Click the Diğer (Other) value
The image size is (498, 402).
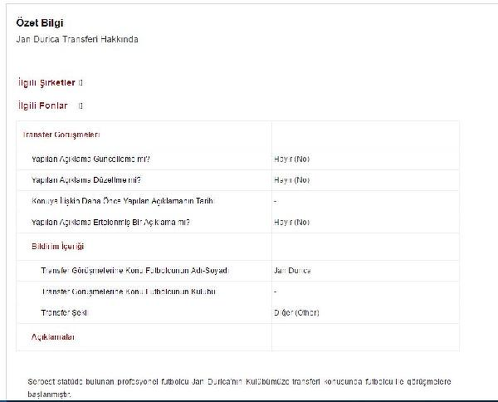(296, 313)
